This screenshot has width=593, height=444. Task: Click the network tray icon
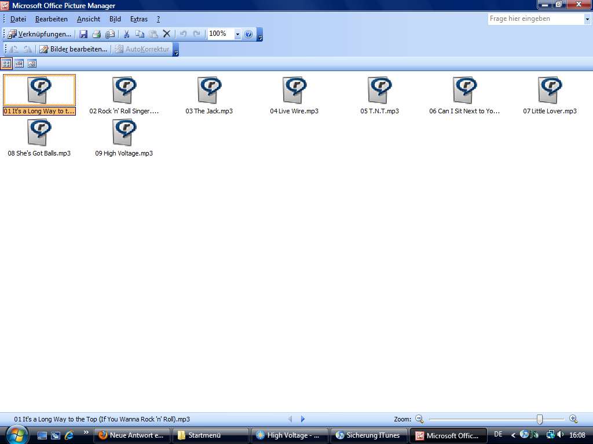click(551, 435)
